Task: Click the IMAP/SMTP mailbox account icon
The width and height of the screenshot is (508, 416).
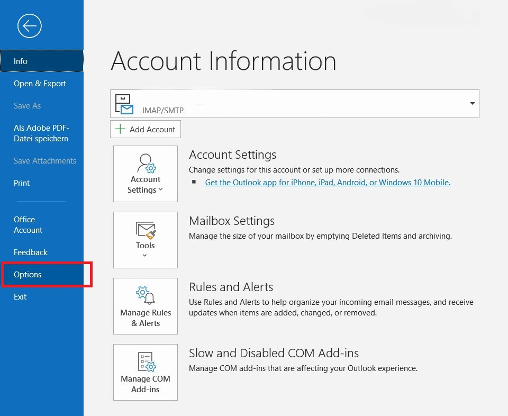Action: click(124, 104)
